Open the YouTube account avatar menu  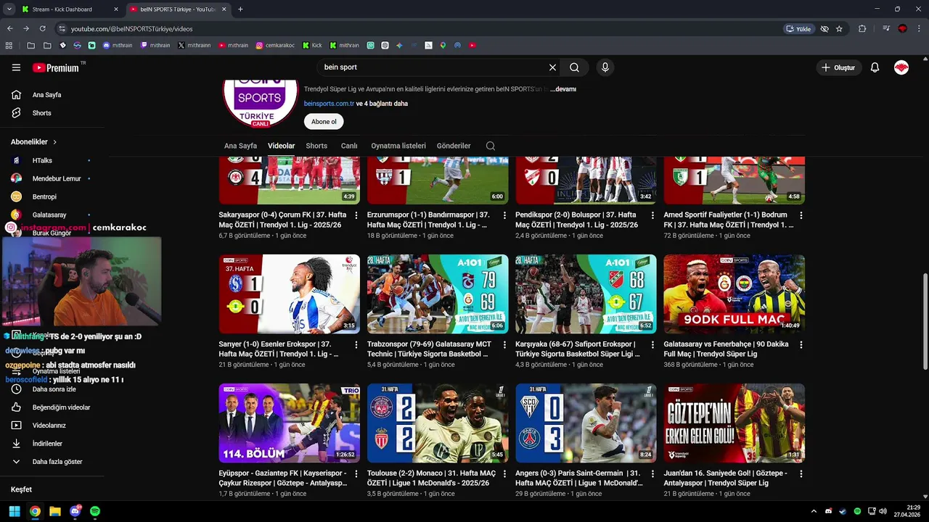(x=901, y=67)
